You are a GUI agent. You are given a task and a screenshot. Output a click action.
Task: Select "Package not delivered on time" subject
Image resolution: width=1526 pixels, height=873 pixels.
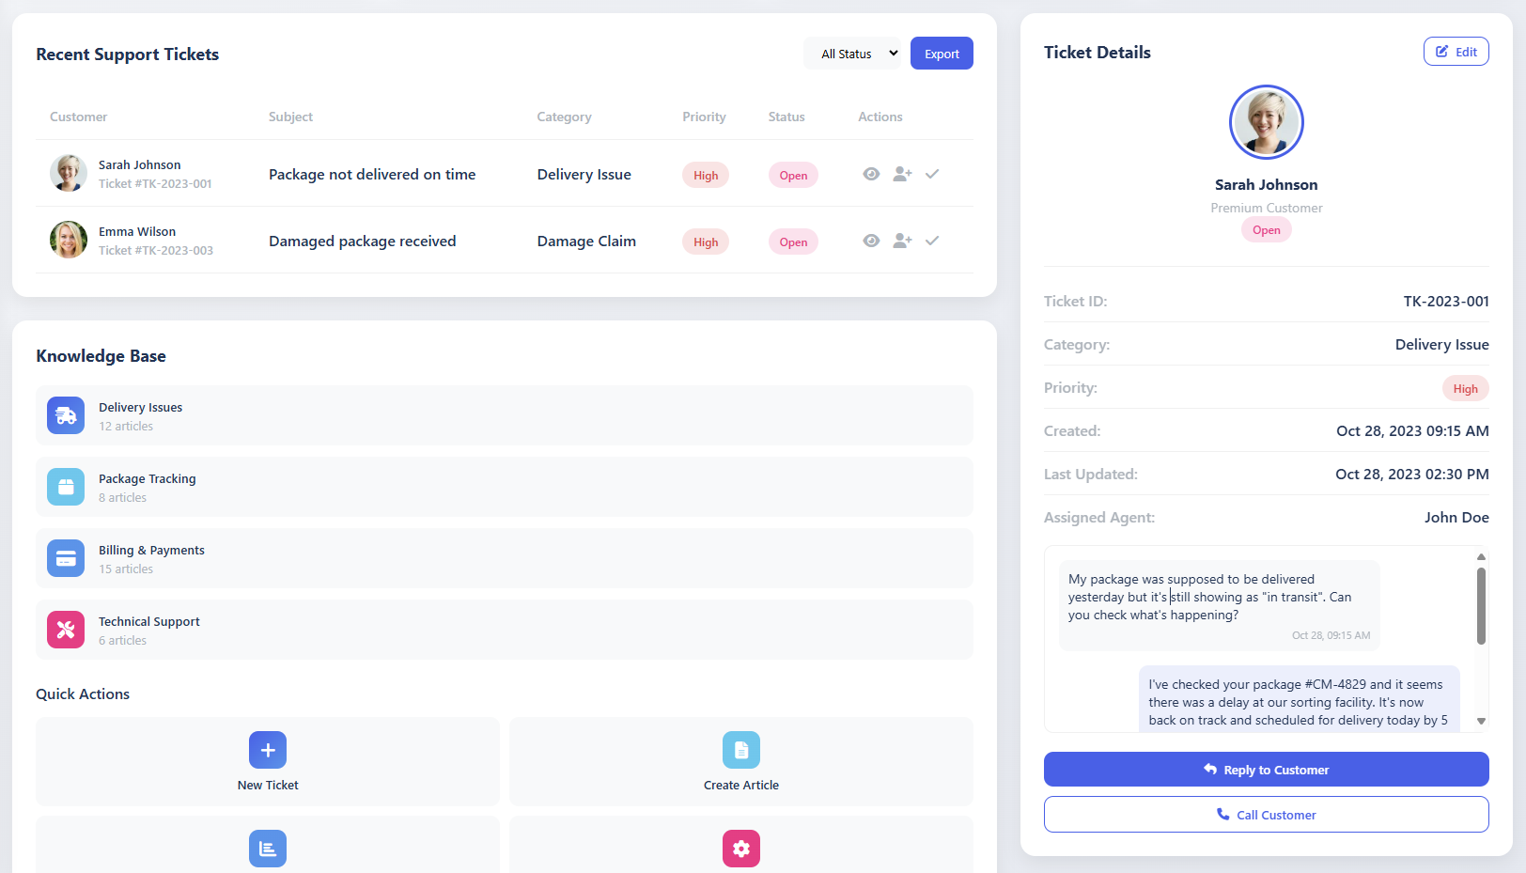tap(372, 174)
